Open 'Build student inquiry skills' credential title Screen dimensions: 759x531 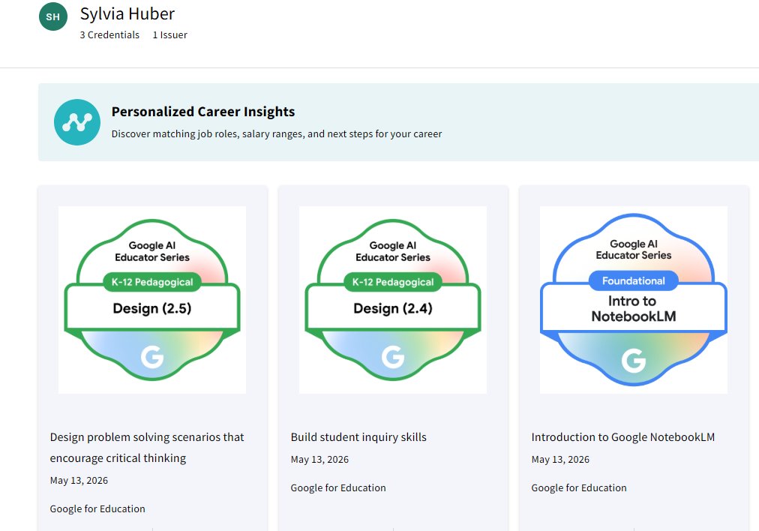coord(358,437)
